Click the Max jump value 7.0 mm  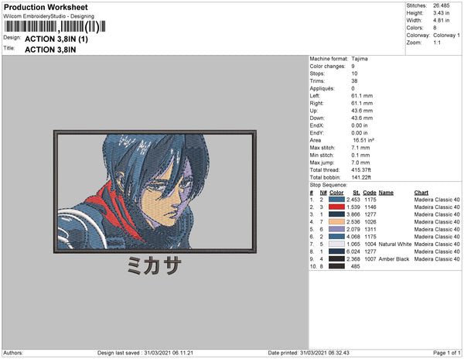360,162
